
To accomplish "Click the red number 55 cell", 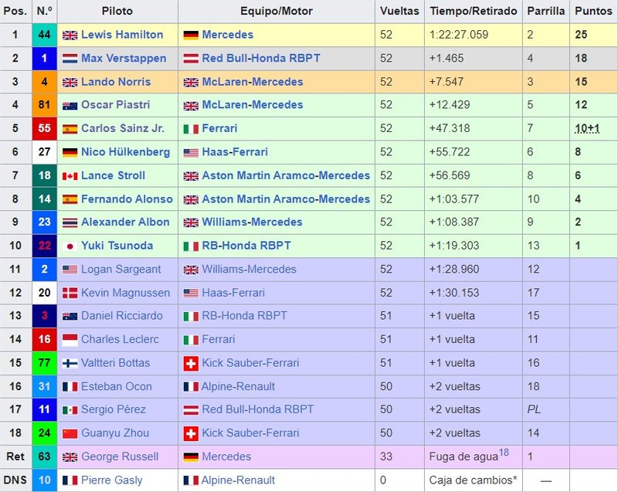I will coord(45,128).
